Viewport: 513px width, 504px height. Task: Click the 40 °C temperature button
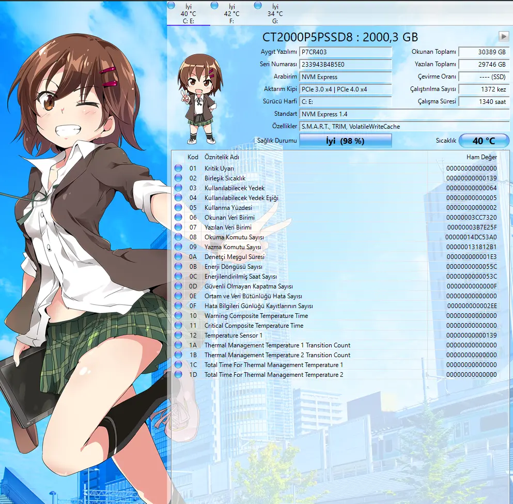pyautogui.click(x=484, y=141)
